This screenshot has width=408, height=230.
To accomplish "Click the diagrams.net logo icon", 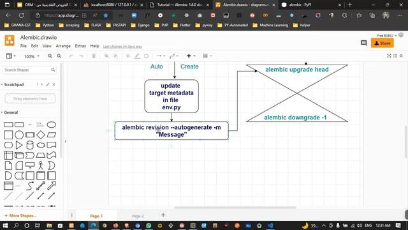I will pyautogui.click(x=10, y=41).
